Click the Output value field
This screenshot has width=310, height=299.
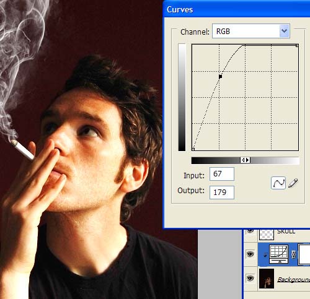pos(222,193)
